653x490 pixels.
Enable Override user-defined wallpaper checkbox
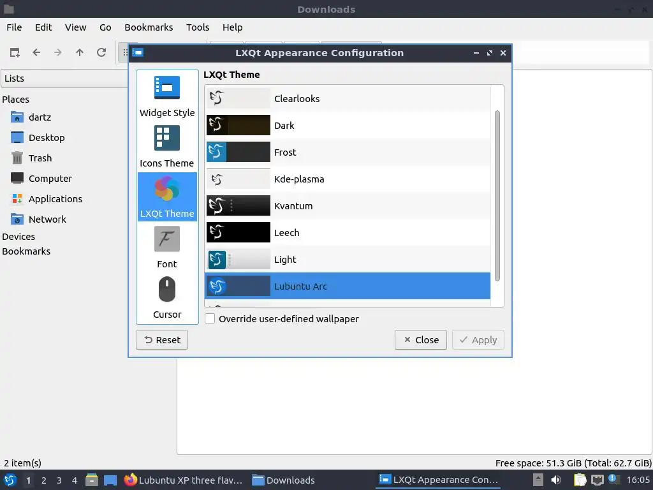(x=210, y=319)
